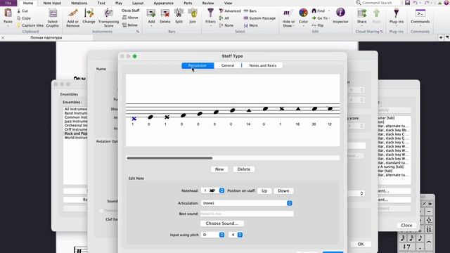This screenshot has height=253, width=450.
Task: Select Bars in the Select group
Action: (250, 11)
